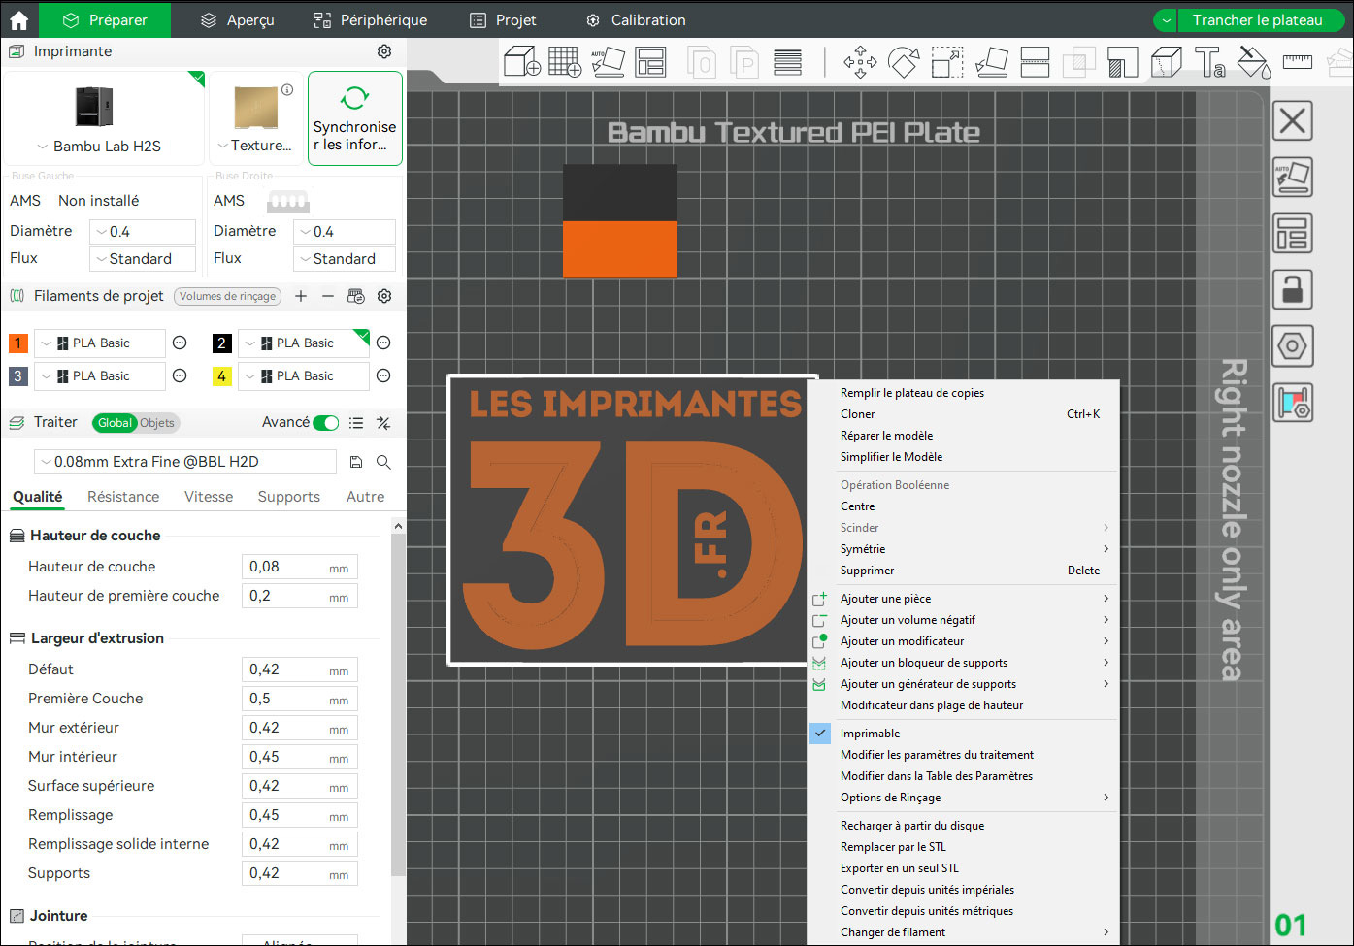Choose Cloner from the context menu
This screenshot has height=946, width=1354.
pos(858,414)
